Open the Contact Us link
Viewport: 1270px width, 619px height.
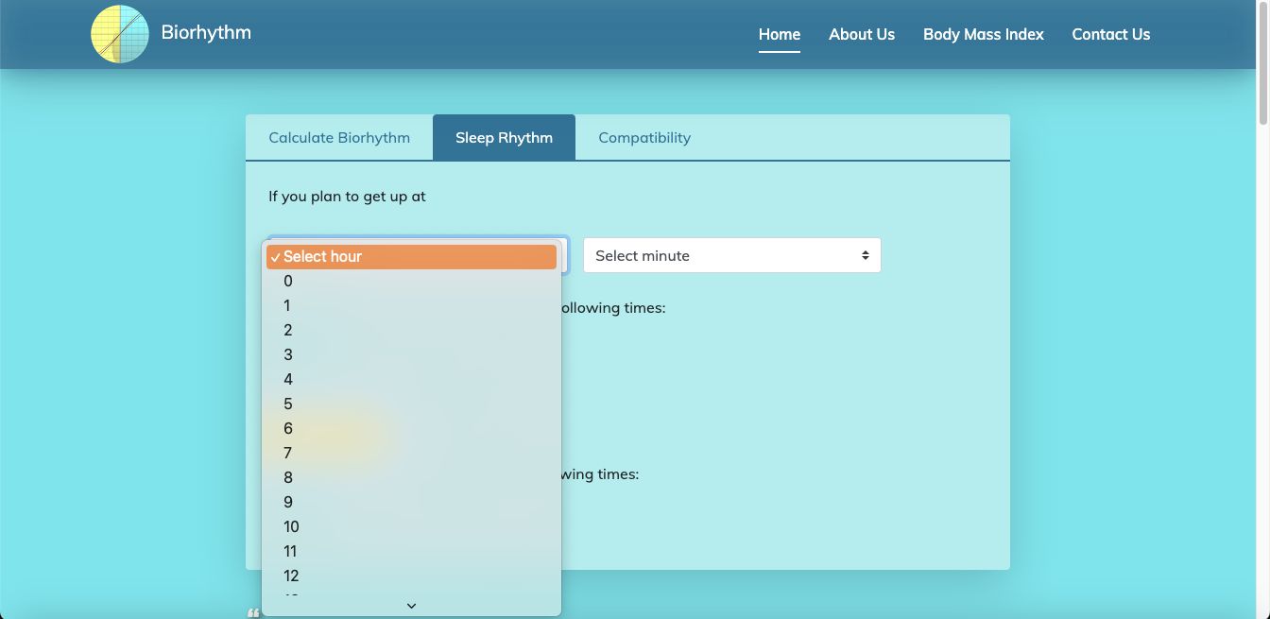[1110, 35]
